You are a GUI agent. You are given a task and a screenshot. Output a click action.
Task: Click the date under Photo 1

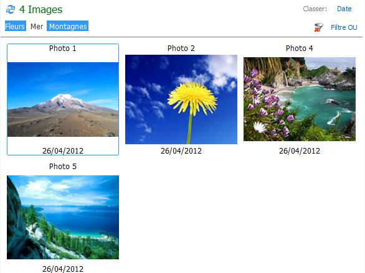tap(63, 150)
